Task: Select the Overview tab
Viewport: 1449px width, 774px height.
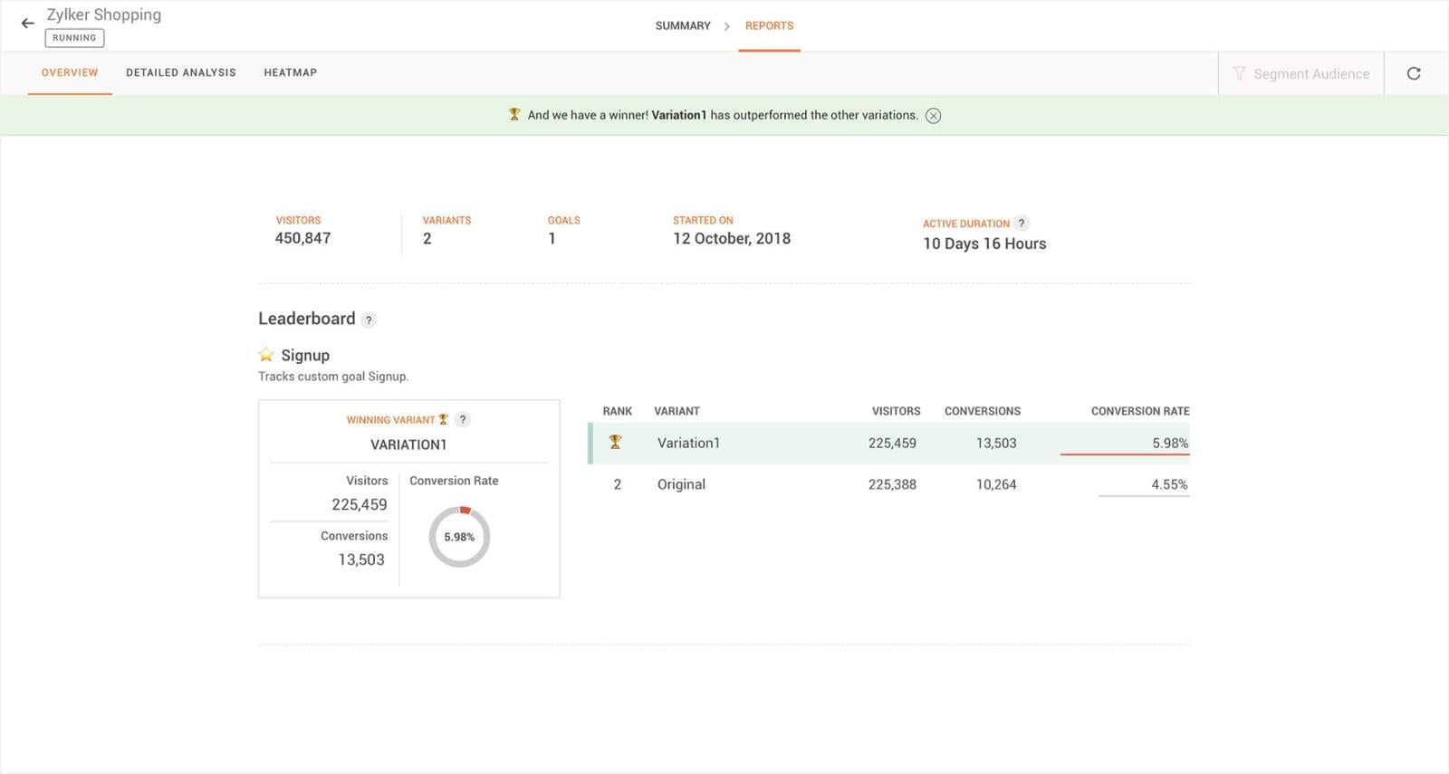Action: 70,72
